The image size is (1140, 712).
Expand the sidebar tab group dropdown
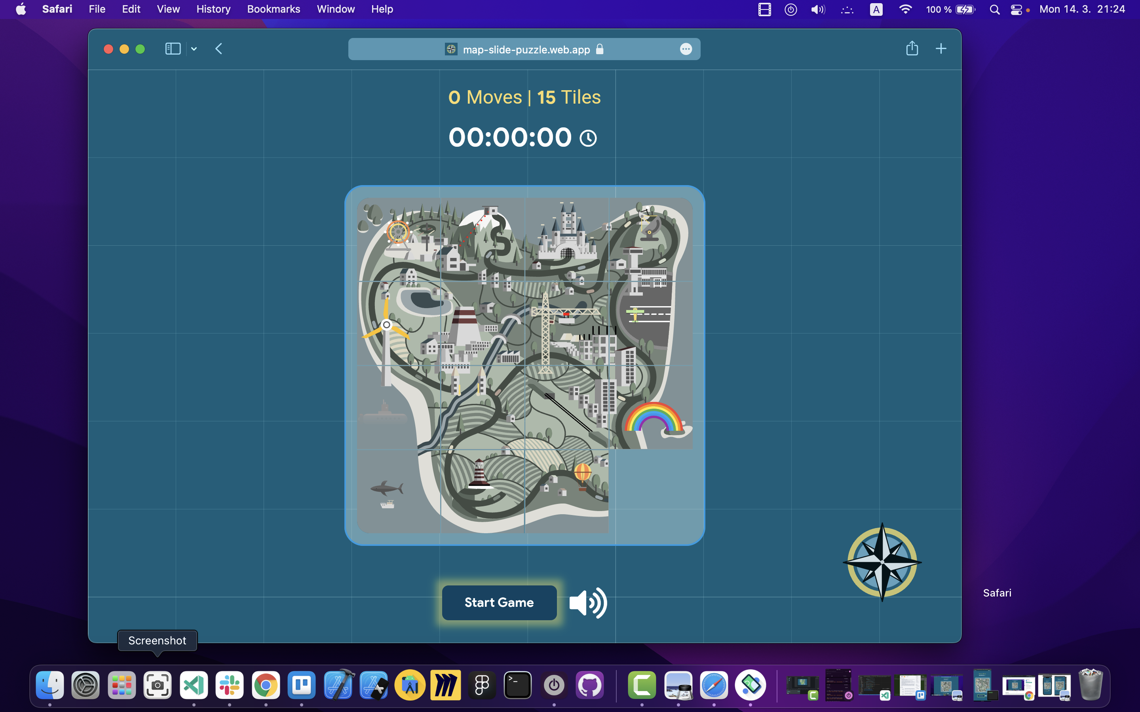point(194,49)
